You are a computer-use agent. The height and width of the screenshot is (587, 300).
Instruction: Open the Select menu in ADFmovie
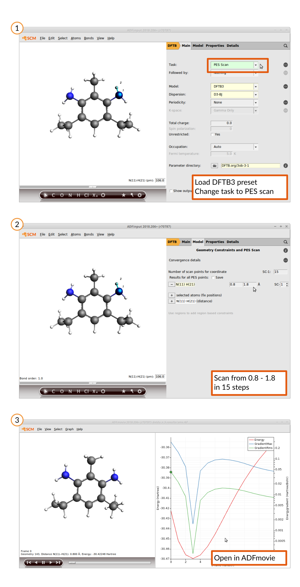[x=58, y=429]
